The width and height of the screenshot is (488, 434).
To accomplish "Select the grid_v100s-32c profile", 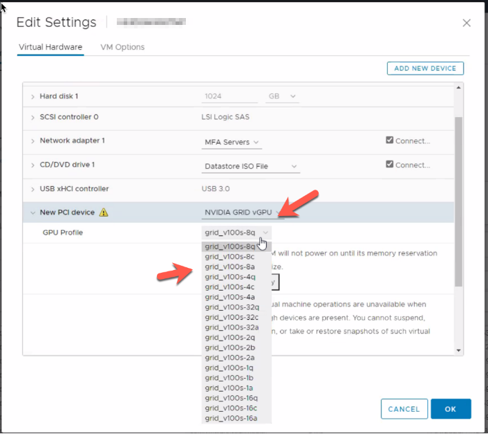I will tap(236, 317).
